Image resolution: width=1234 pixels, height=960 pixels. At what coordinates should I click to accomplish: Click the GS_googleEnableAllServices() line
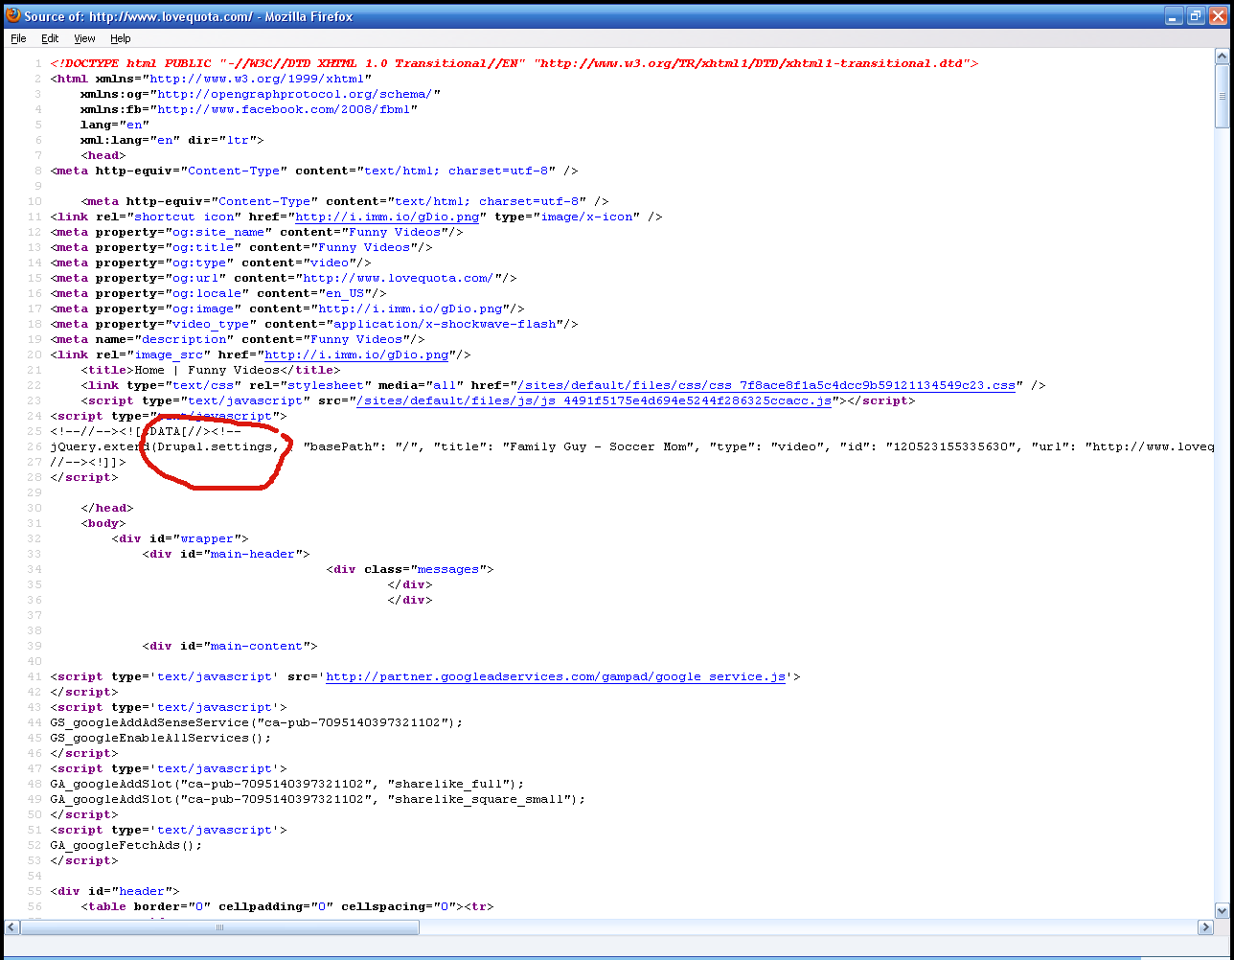point(161,738)
